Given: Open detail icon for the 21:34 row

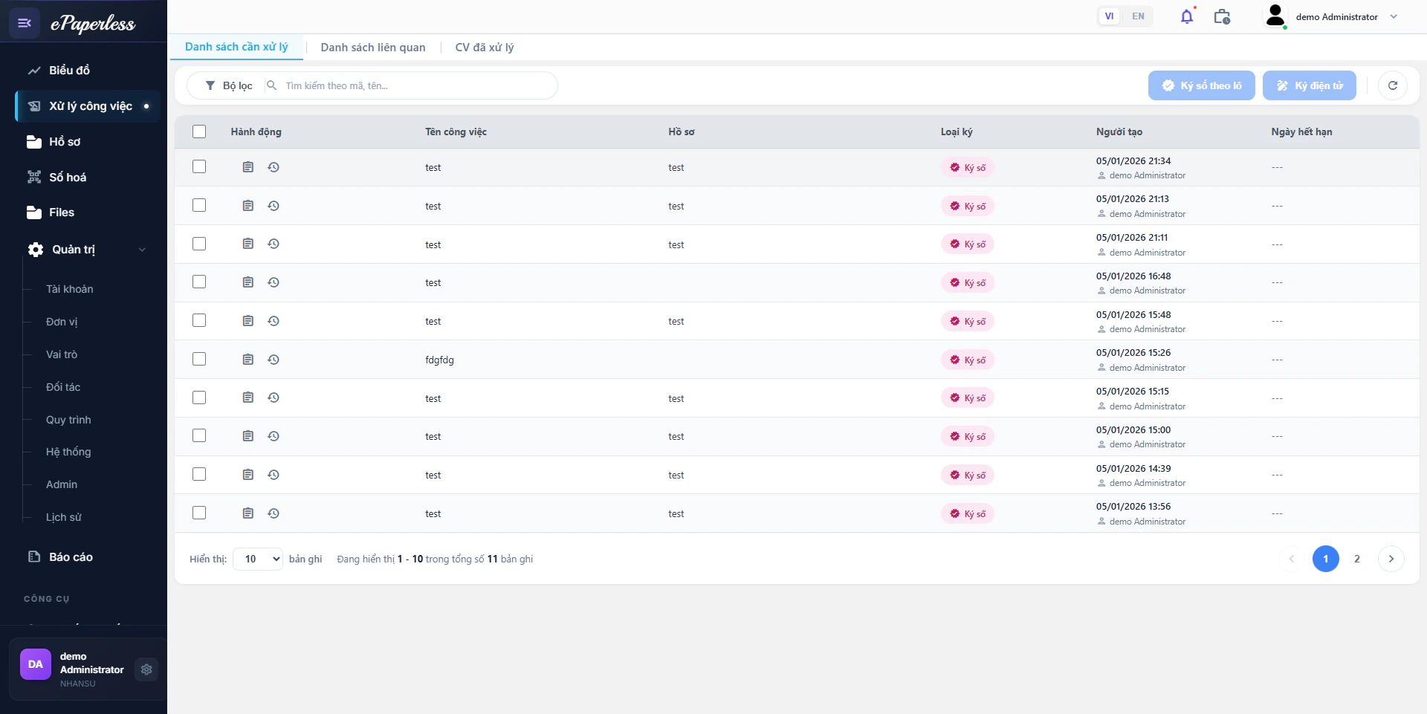Looking at the screenshot, I should tap(248, 167).
